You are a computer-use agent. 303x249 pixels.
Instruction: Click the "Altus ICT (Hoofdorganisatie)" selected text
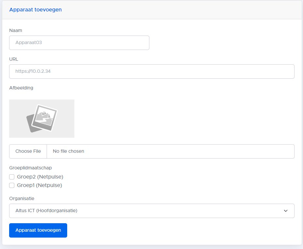[x=46, y=211]
